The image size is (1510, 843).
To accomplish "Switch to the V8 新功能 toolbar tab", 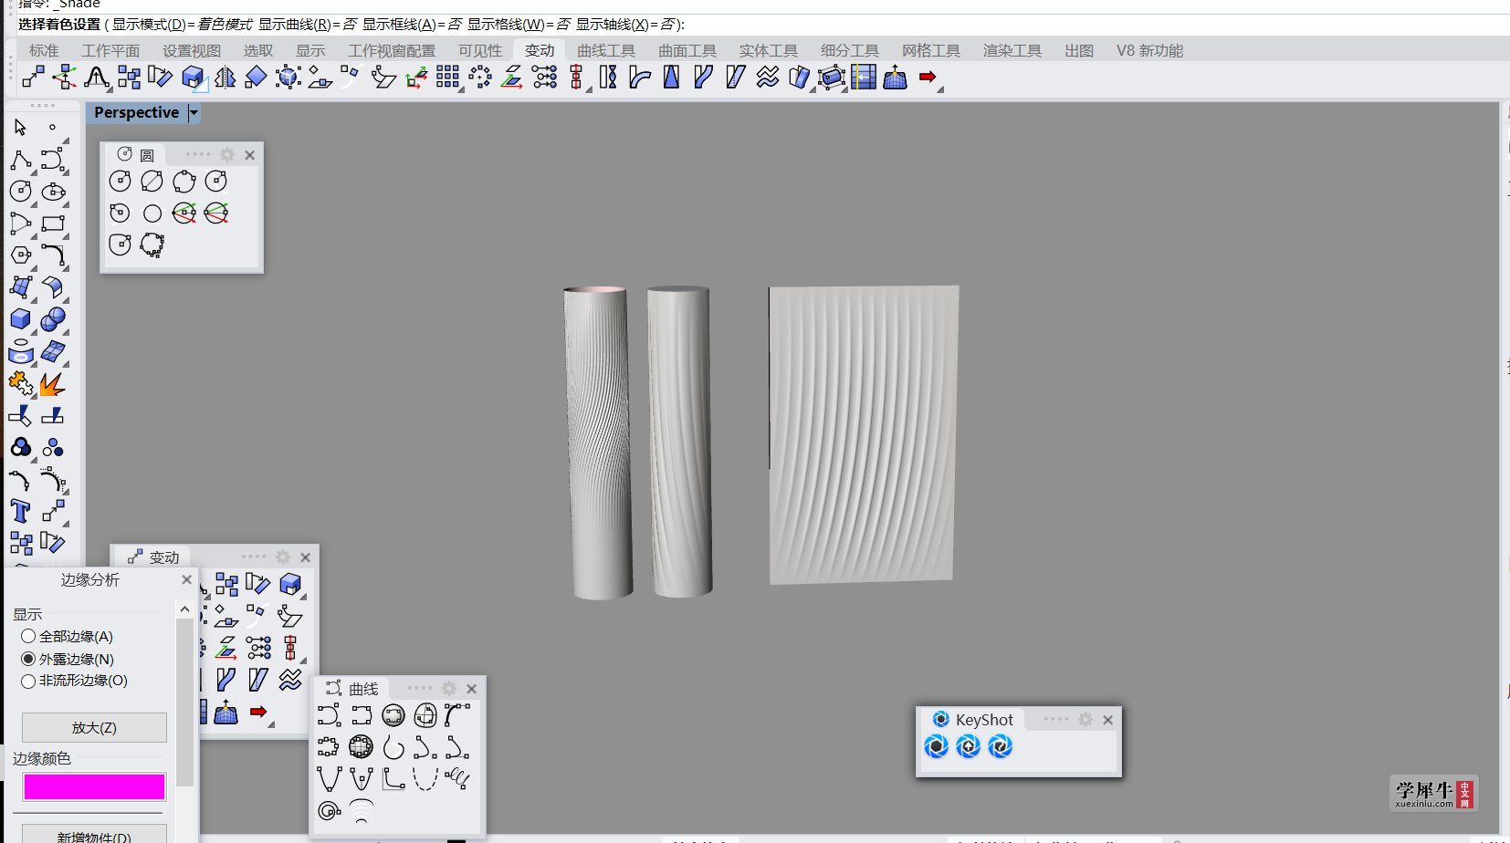I will 1149,50.
